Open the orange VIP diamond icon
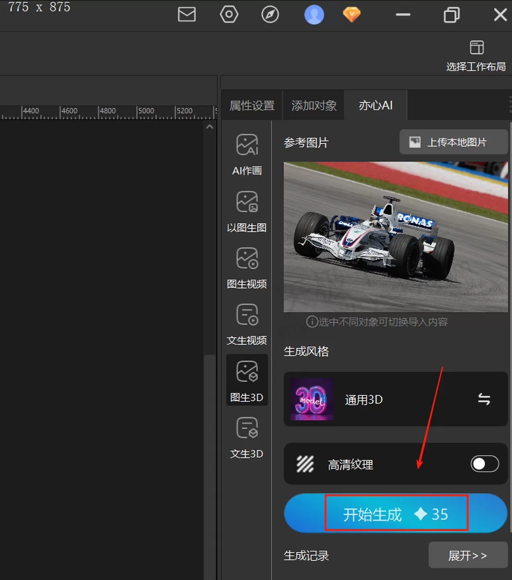The height and width of the screenshot is (580, 512). (x=352, y=15)
